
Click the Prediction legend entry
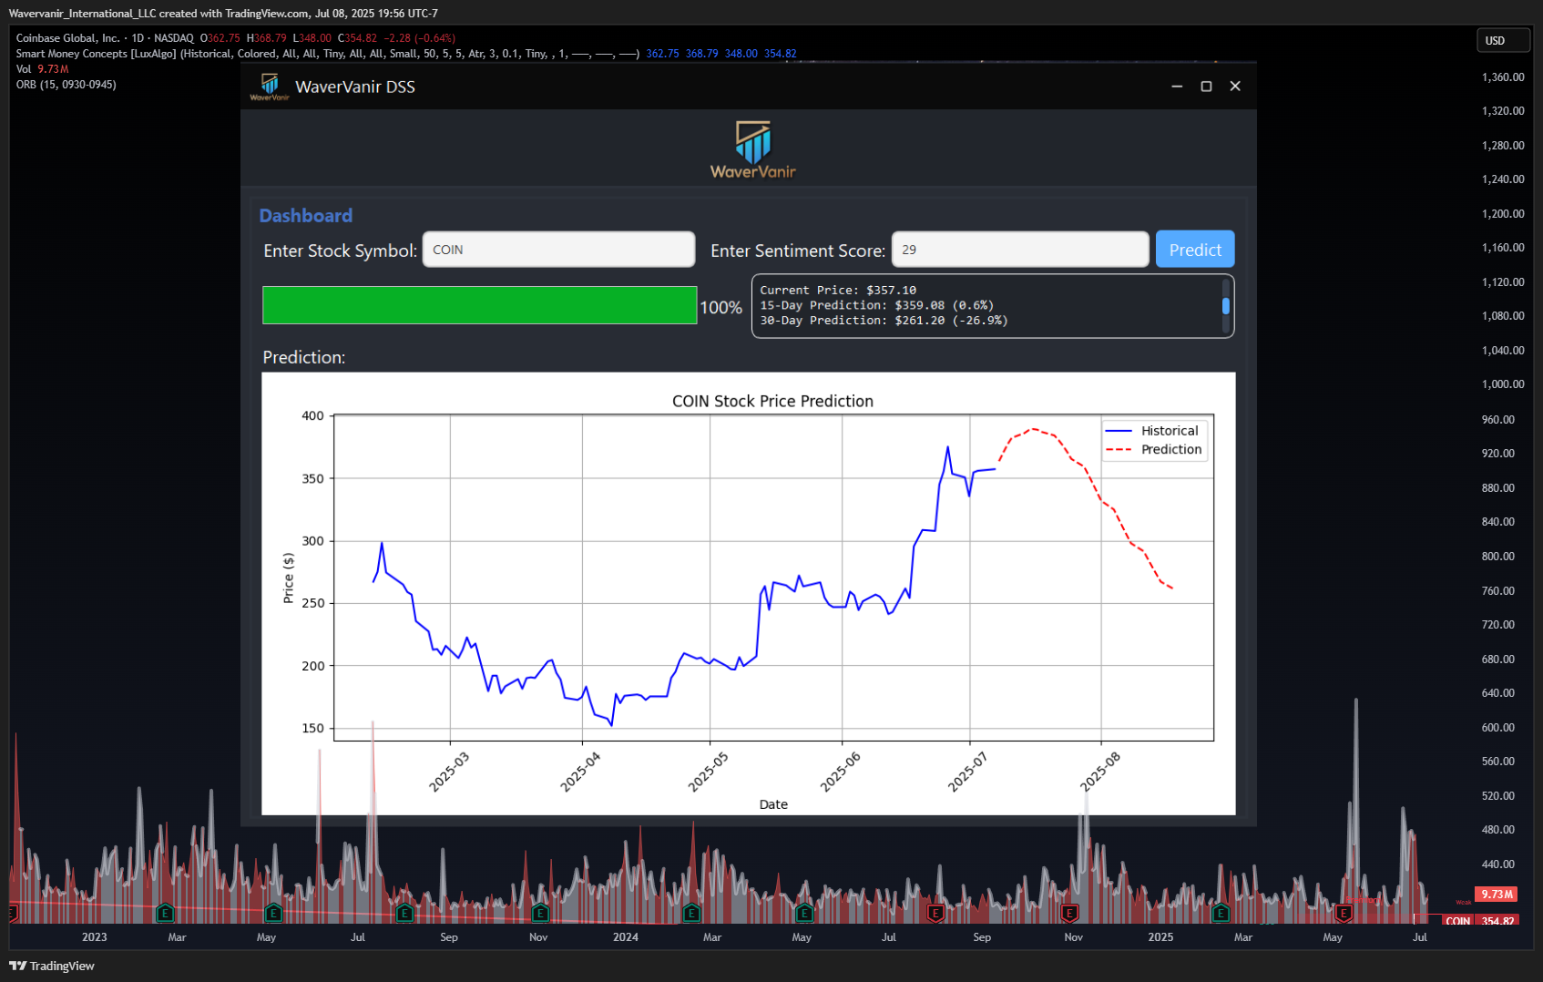(1153, 449)
